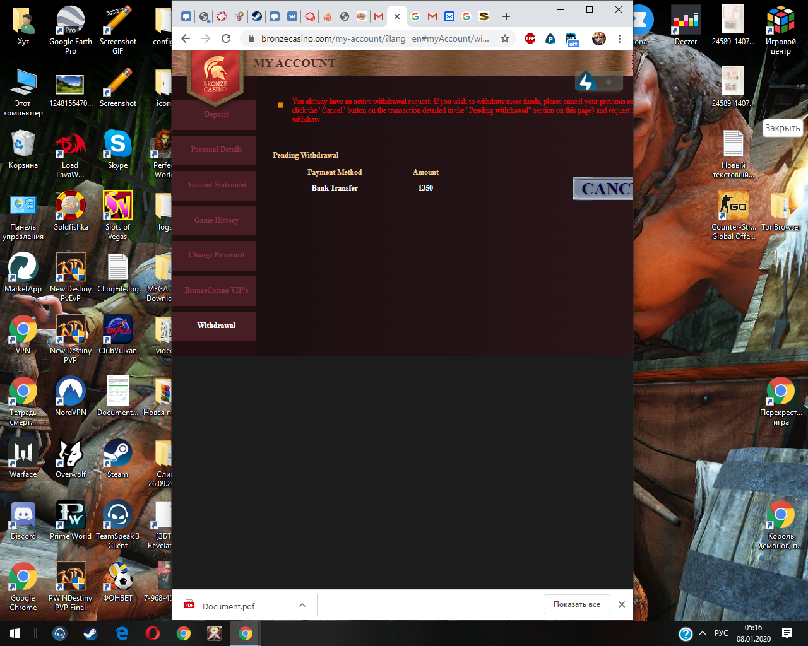Click Показать все downloads button
This screenshot has height=646, width=808.
(577, 604)
